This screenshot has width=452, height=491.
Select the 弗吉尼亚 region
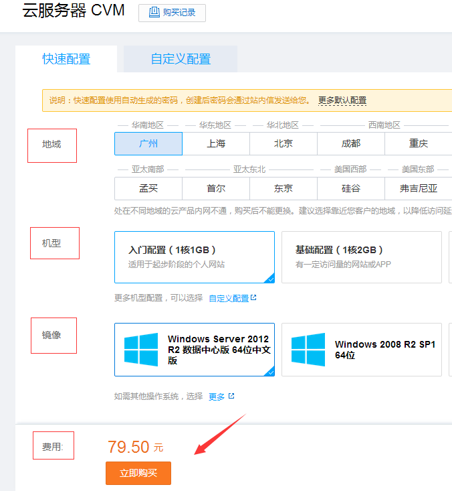[419, 188]
